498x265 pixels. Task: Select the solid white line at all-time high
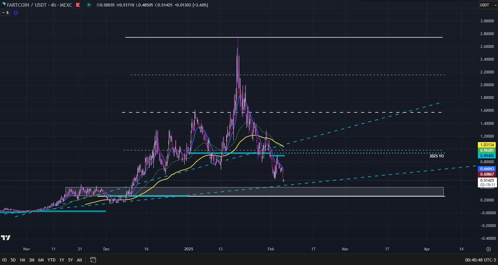pos(284,37)
